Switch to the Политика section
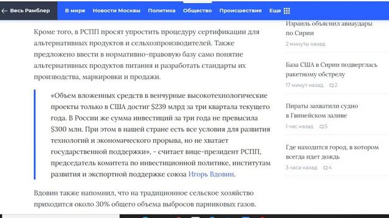 click(x=162, y=11)
